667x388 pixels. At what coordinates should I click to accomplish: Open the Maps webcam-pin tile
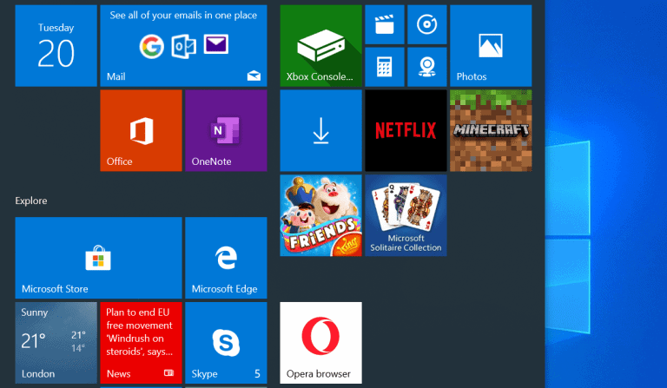[x=427, y=67]
